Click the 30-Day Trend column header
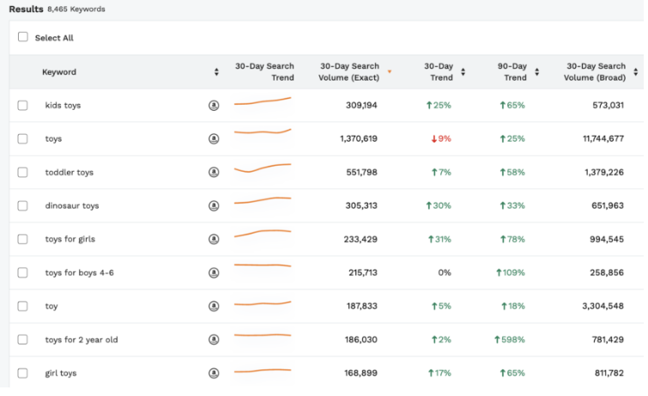648x396 pixels. 441,72
